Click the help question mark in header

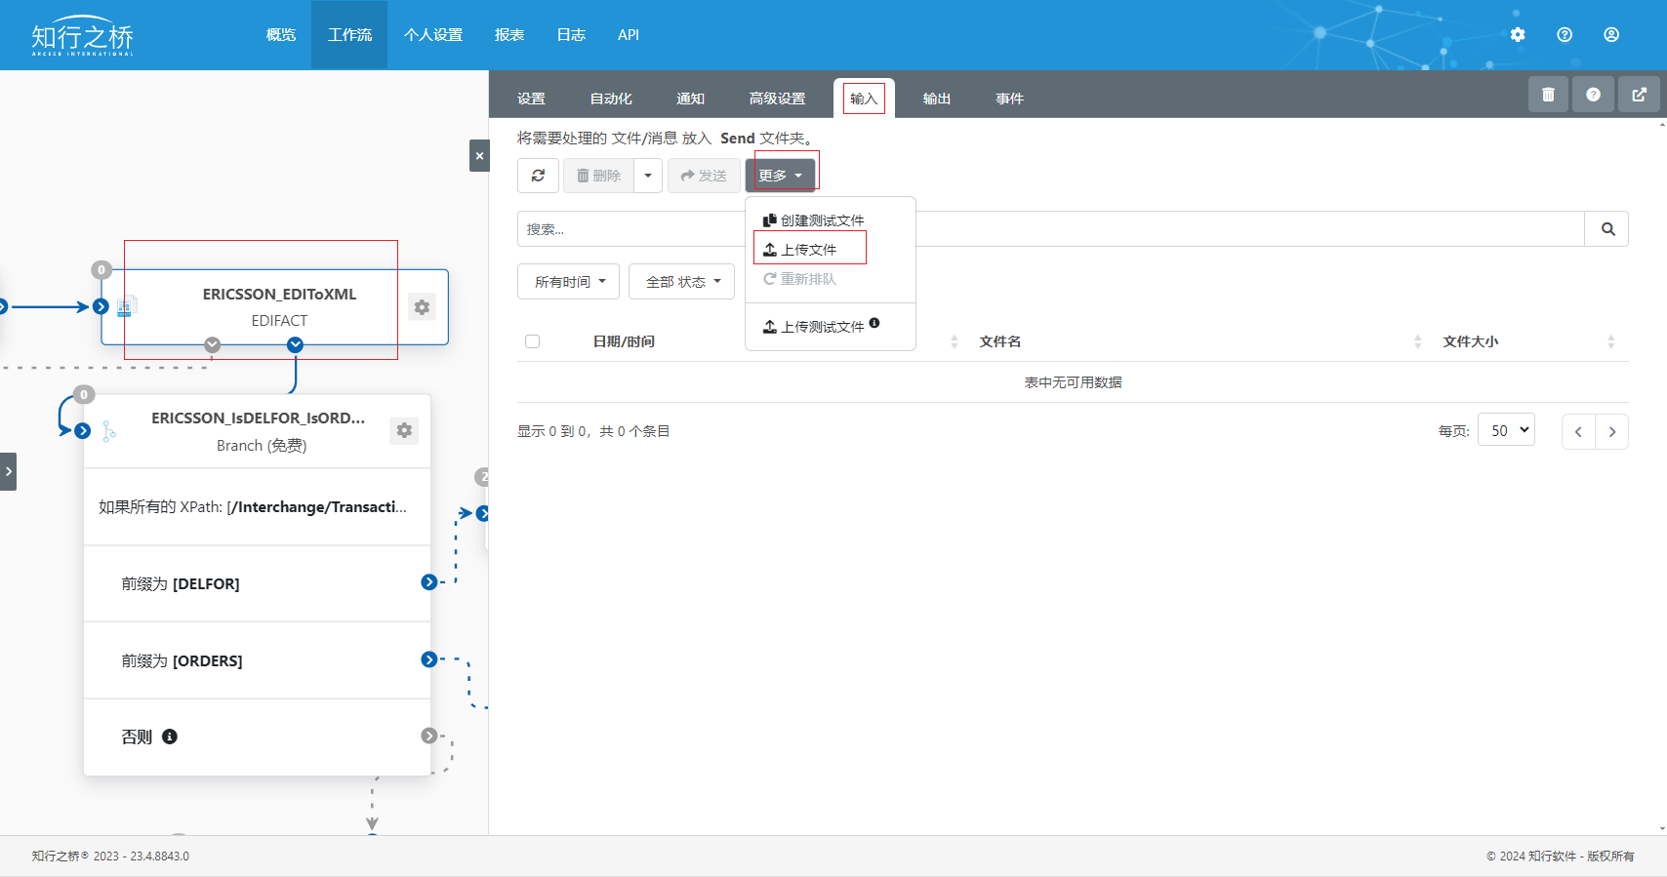pyautogui.click(x=1565, y=34)
